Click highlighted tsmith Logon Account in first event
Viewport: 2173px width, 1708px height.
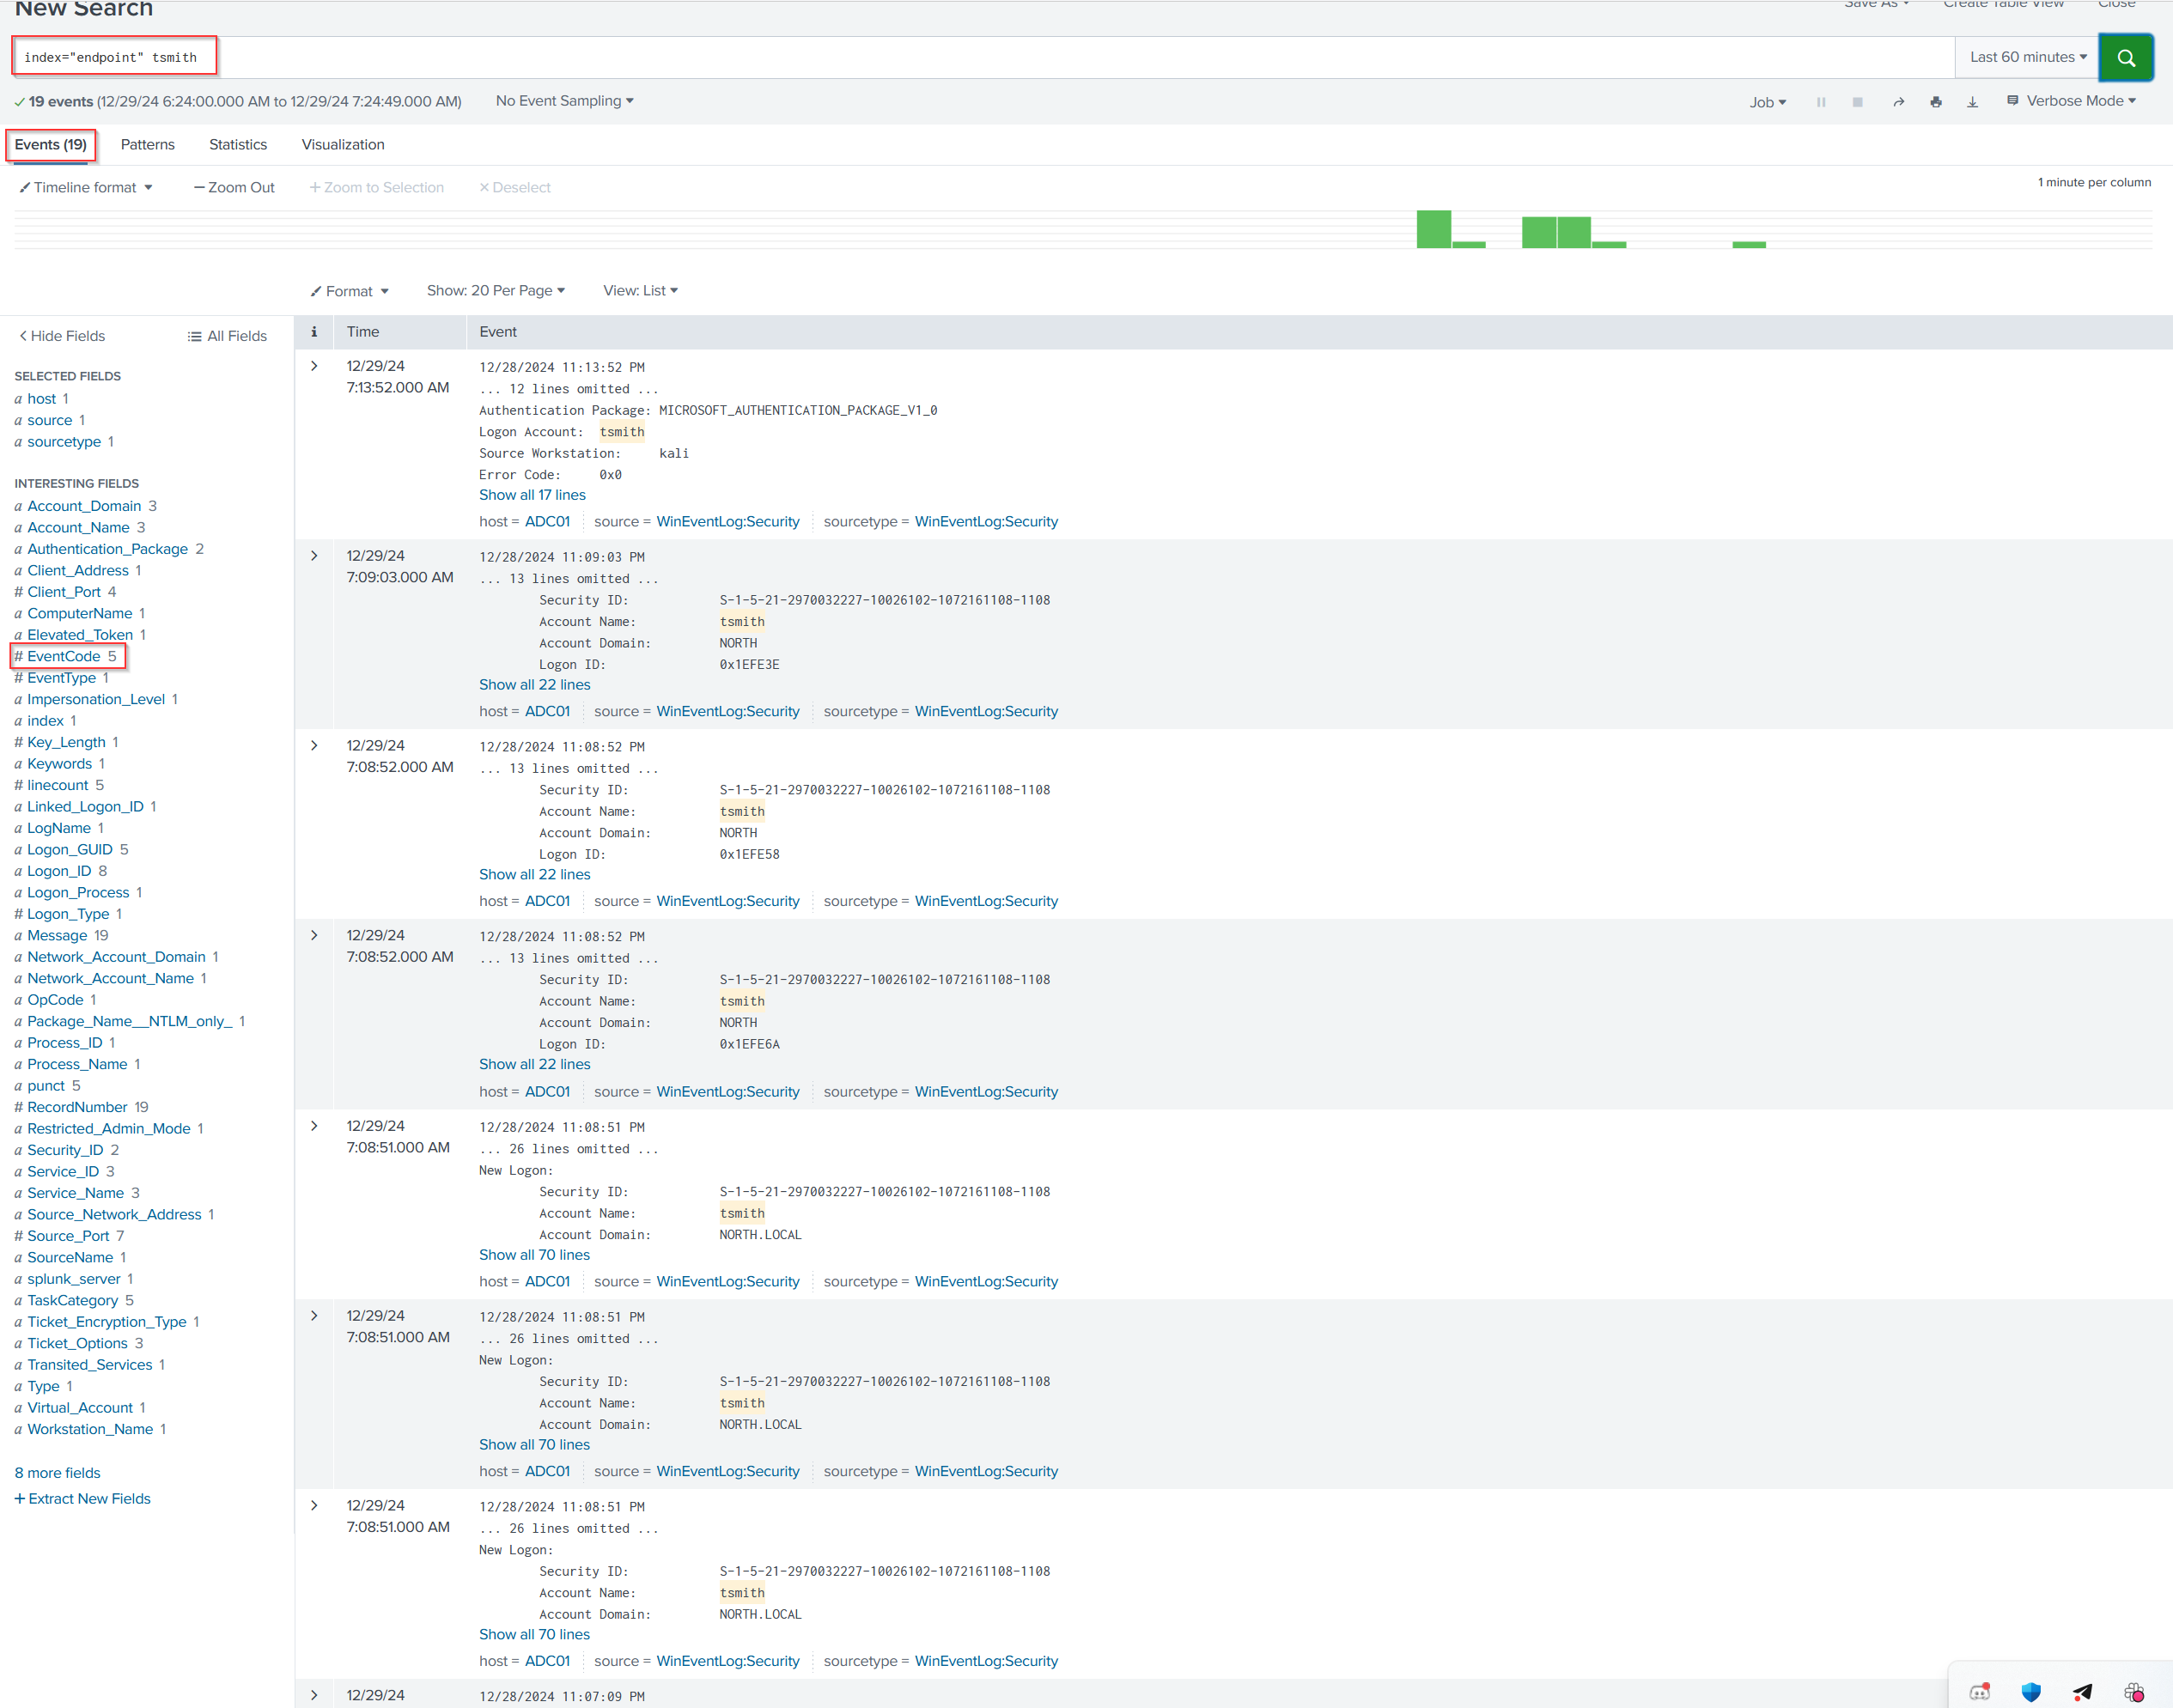[622, 432]
